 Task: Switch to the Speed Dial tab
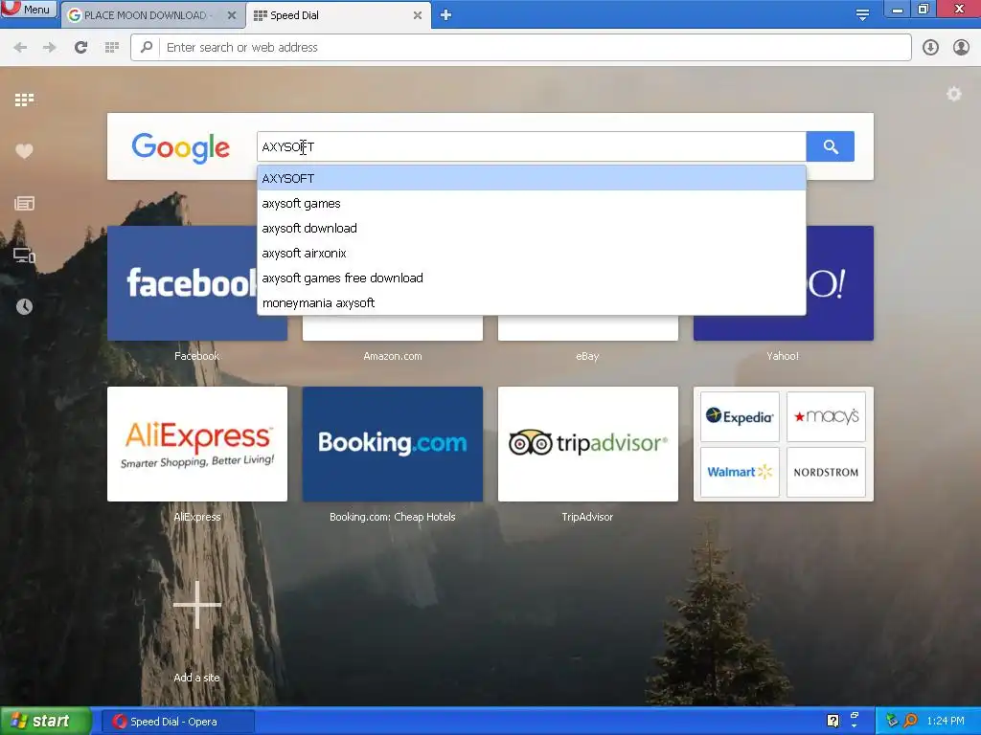[x=338, y=15]
